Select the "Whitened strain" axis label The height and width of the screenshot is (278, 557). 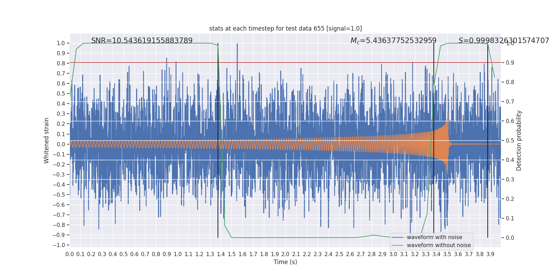(x=47, y=140)
